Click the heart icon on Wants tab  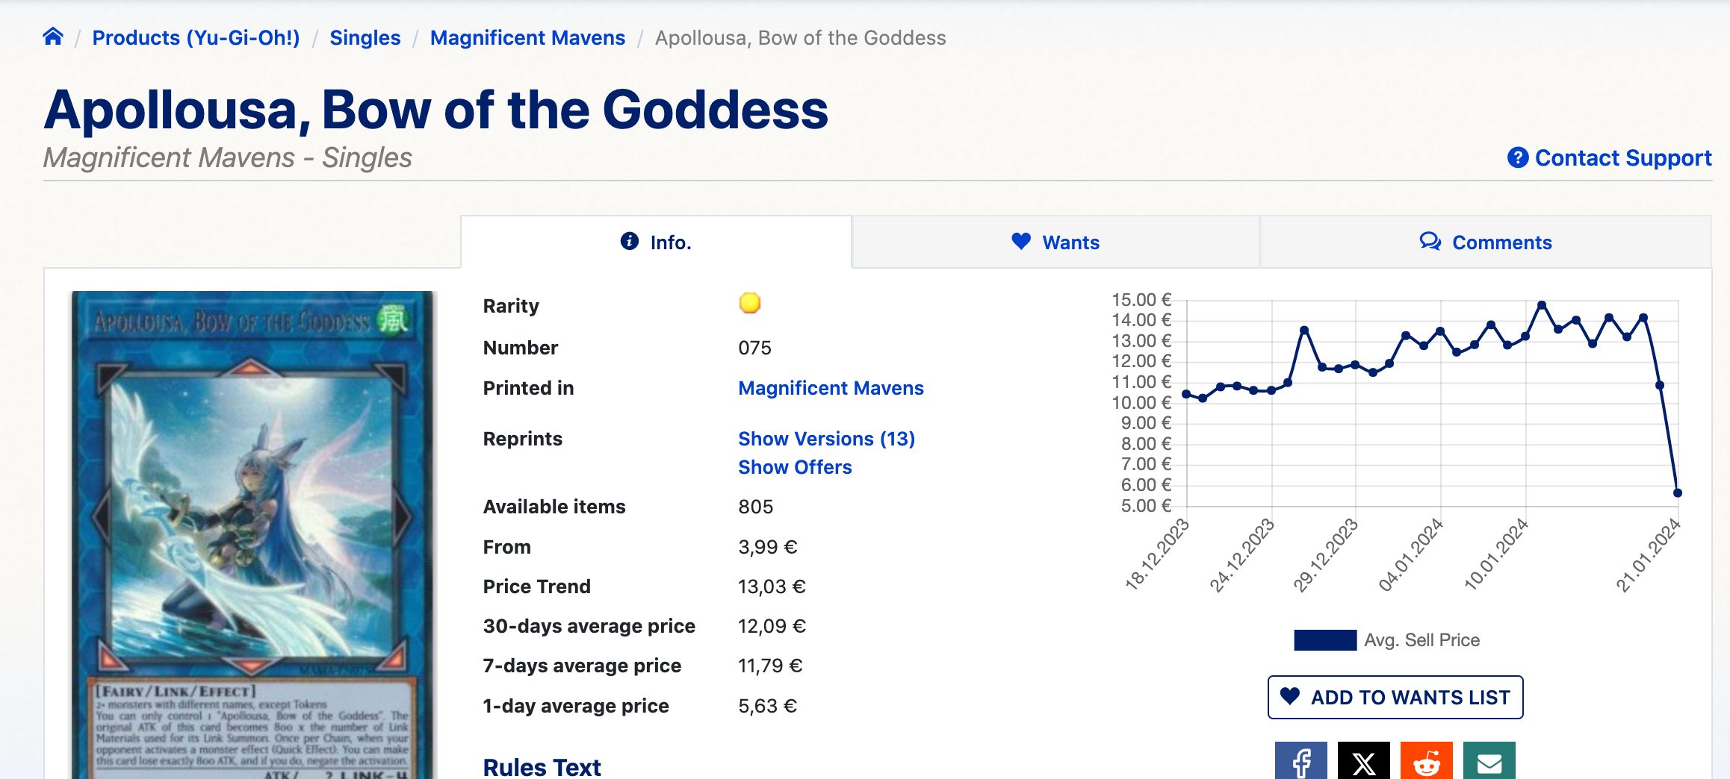pos(1020,241)
